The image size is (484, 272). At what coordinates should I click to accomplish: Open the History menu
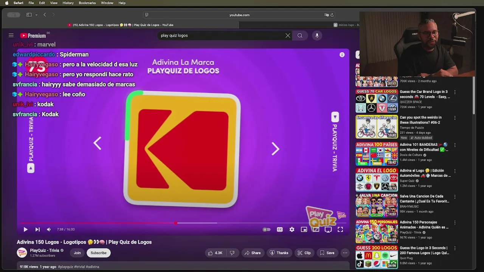point(68,3)
